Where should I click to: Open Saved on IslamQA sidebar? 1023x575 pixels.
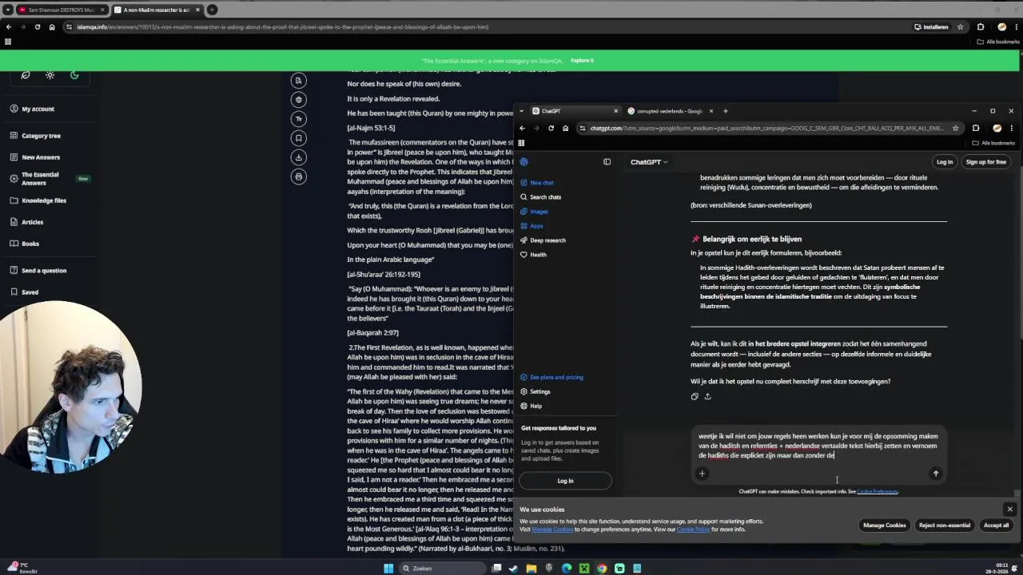point(24,292)
